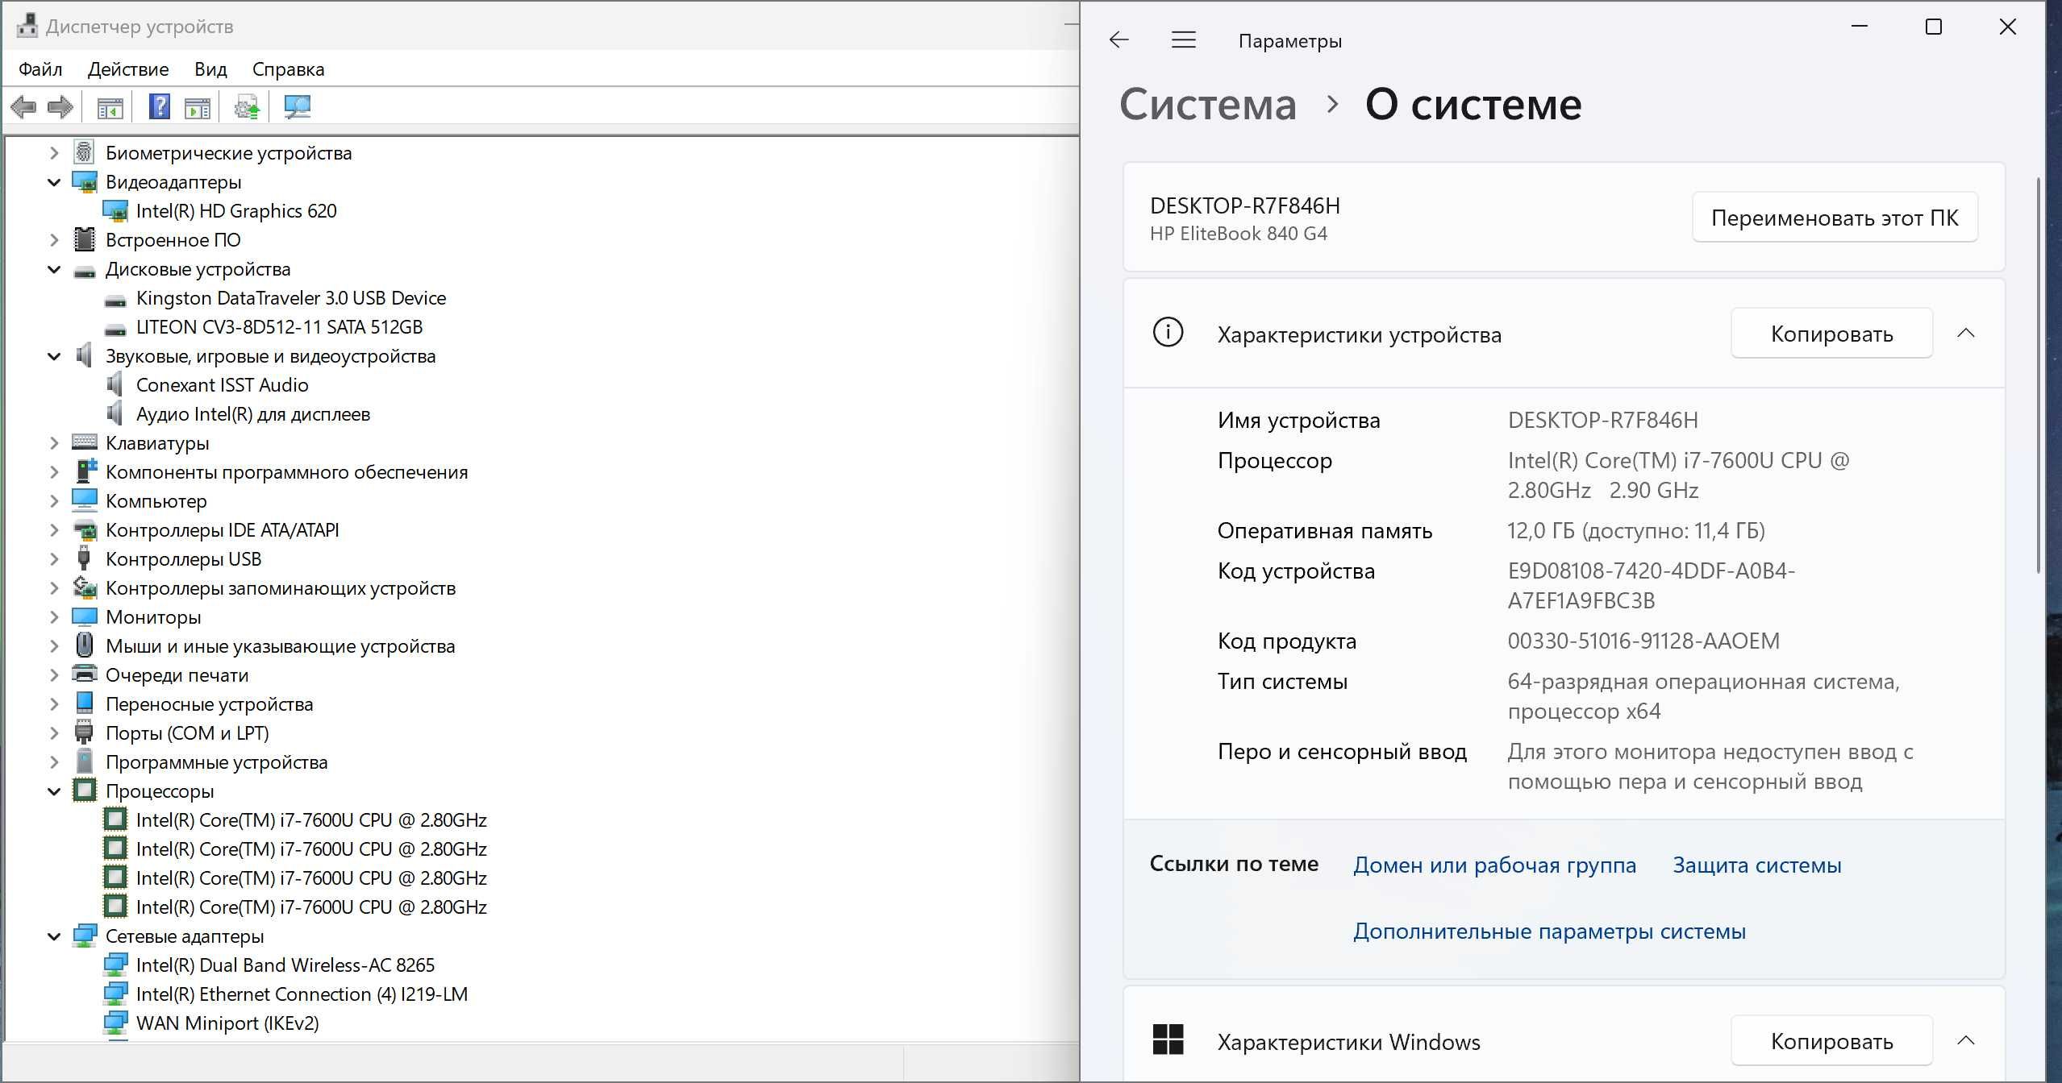Viewport: 2062px width, 1083px height.
Task: Click the Back arrow in Device Manager toolbar
Action: tap(24, 106)
